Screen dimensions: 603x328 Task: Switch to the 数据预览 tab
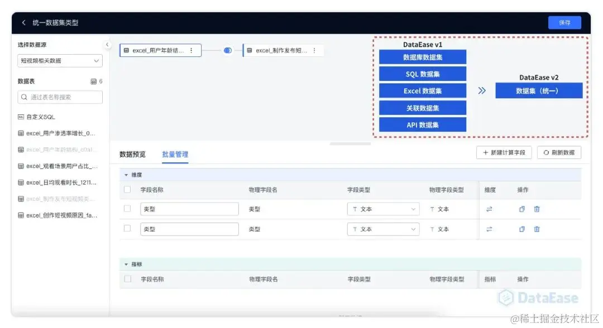coord(132,155)
